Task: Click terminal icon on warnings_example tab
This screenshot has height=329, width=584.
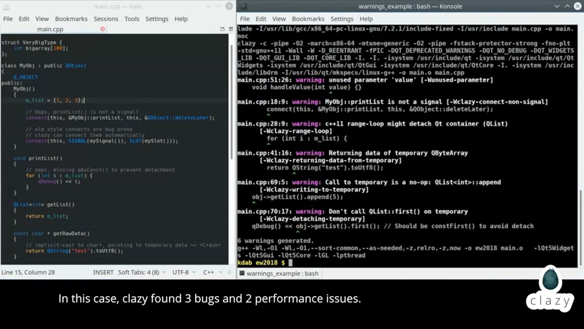Action: (x=241, y=273)
